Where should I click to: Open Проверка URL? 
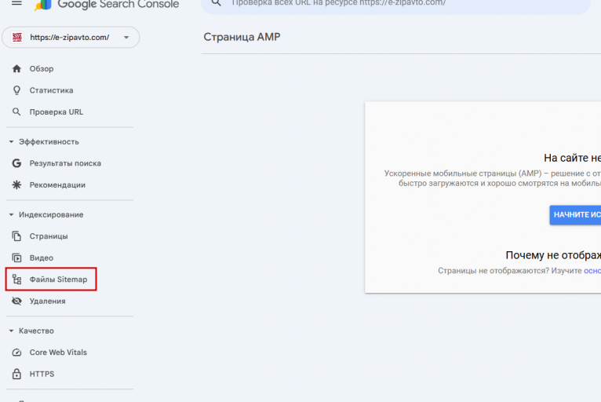56,112
